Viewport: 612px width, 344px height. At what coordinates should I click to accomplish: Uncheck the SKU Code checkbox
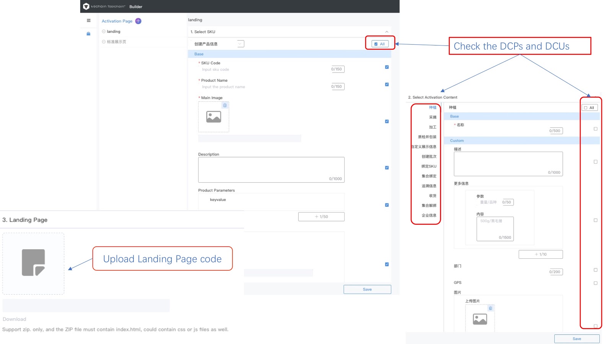[387, 67]
